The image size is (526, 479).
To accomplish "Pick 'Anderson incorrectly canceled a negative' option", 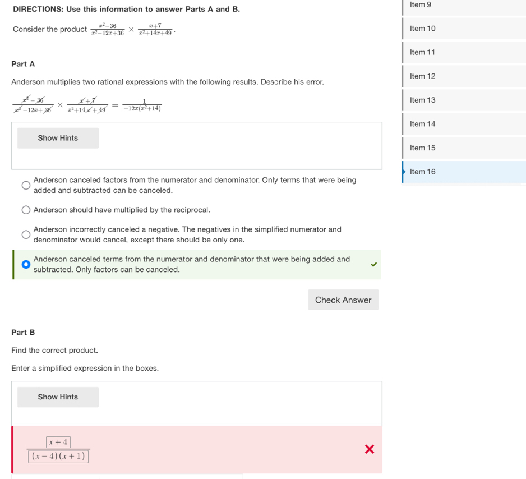I will pyautogui.click(x=26, y=234).
